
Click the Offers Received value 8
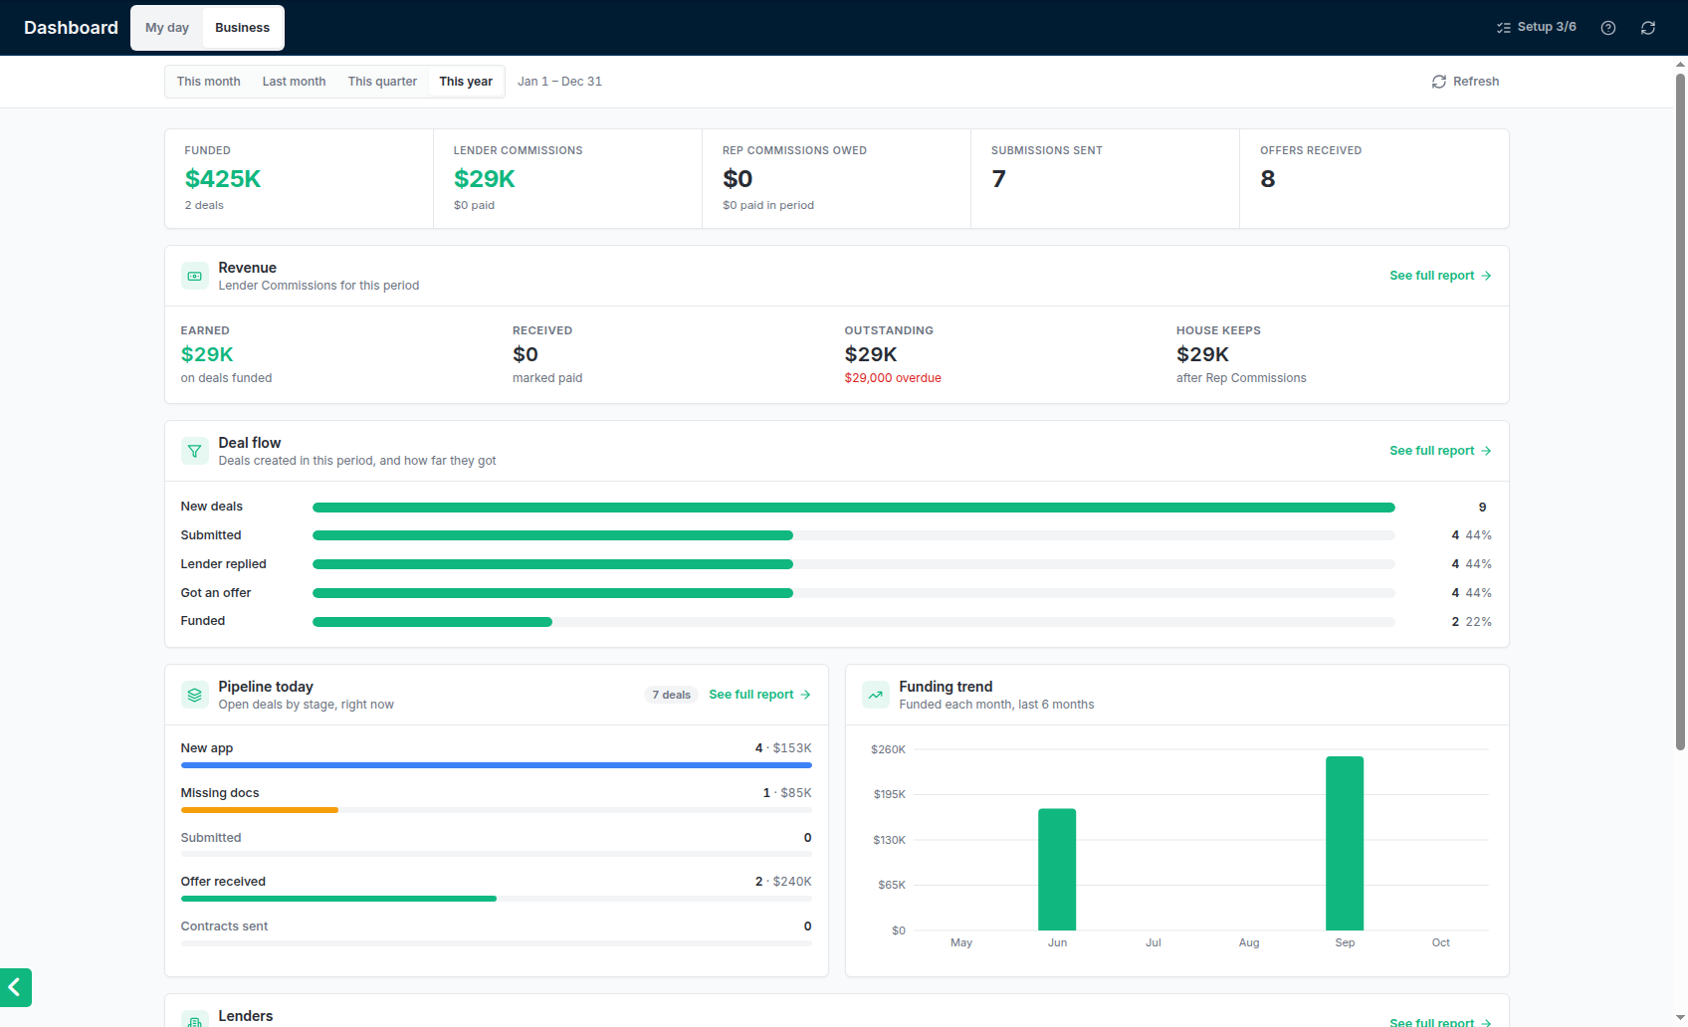(x=1268, y=179)
